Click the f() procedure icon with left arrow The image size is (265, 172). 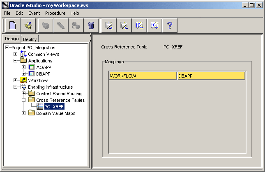[154, 25]
